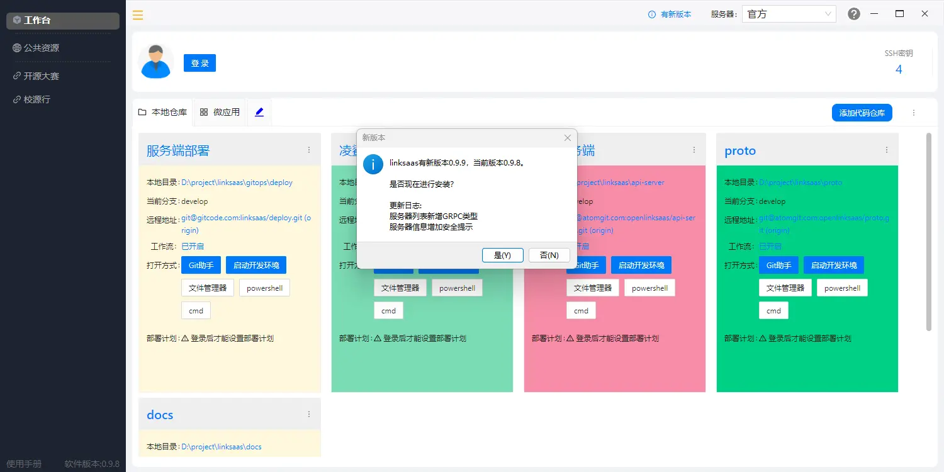Open local path D:\project\linksaas\docs

click(222, 447)
